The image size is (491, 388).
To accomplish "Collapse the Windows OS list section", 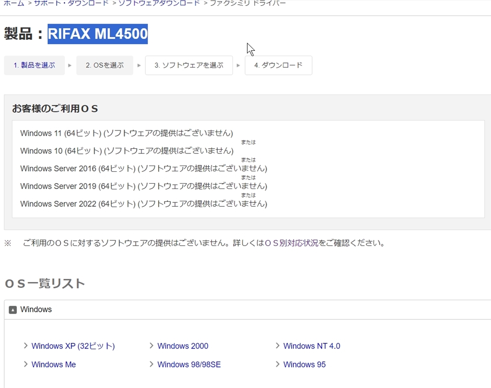I will point(13,310).
